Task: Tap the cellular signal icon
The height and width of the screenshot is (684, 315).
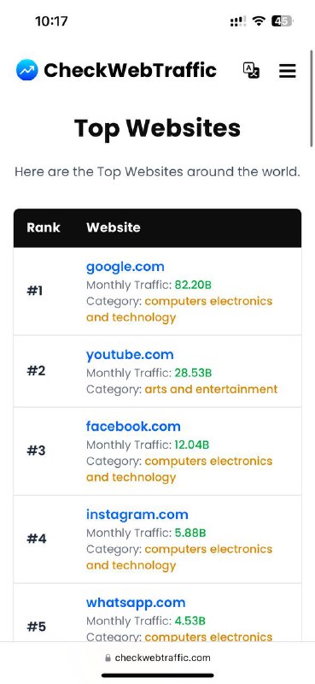Action: point(238,21)
